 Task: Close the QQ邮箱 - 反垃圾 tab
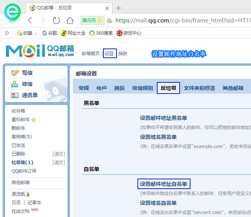[107, 8]
